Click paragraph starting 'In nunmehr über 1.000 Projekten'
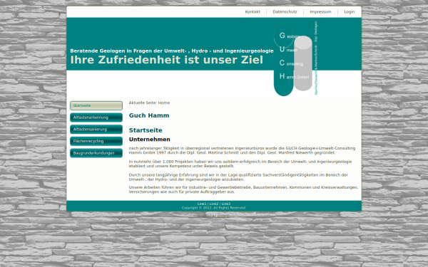The width and height of the screenshot is (428, 267). (240, 164)
